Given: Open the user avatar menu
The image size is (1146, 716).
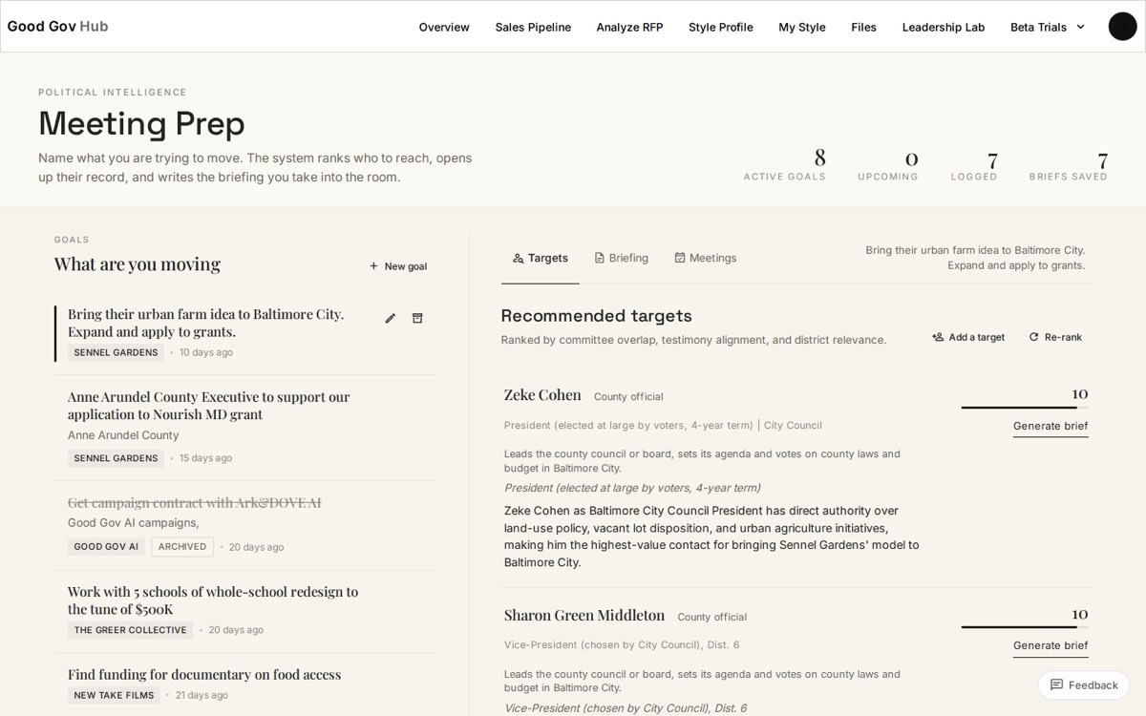Looking at the screenshot, I should tap(1122, 27).
